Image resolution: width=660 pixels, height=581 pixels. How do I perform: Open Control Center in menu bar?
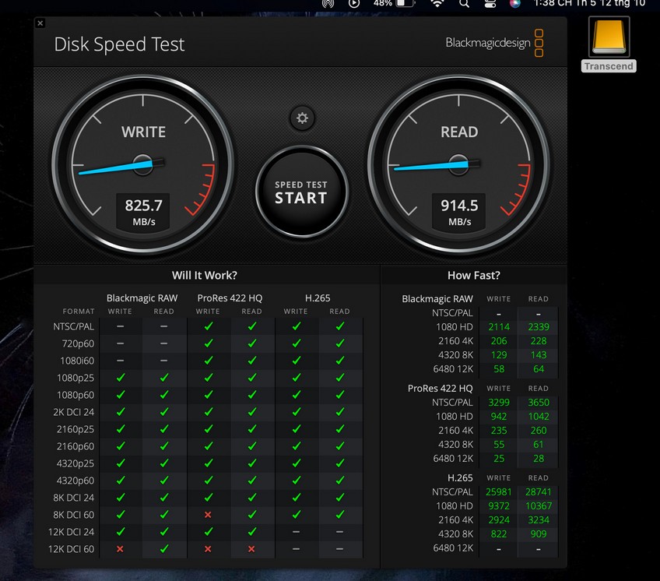(x=490, y=3)
